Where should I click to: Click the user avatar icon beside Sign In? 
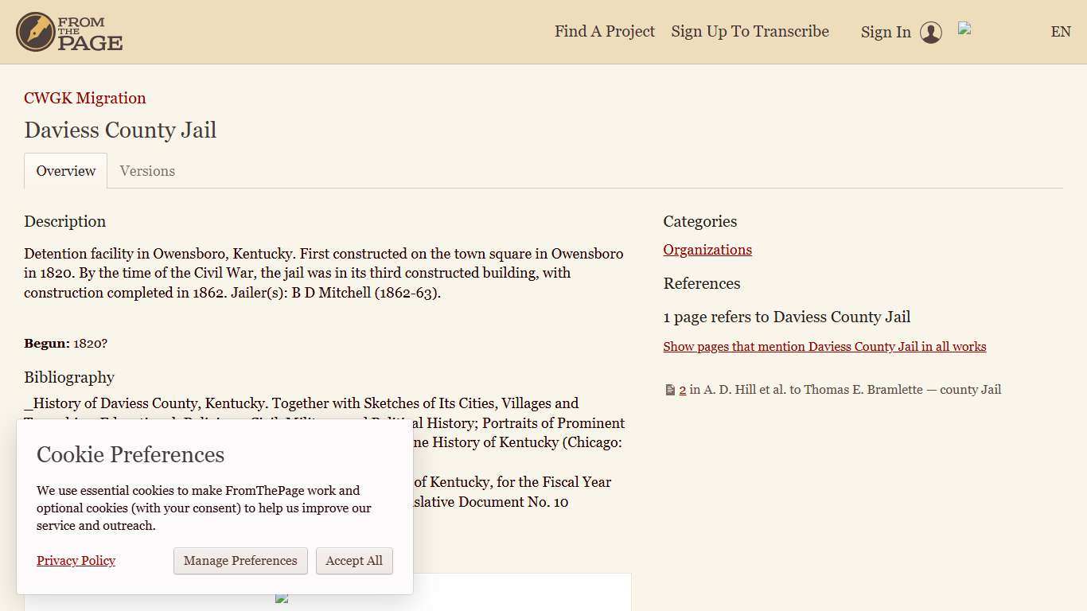[931, 33]
